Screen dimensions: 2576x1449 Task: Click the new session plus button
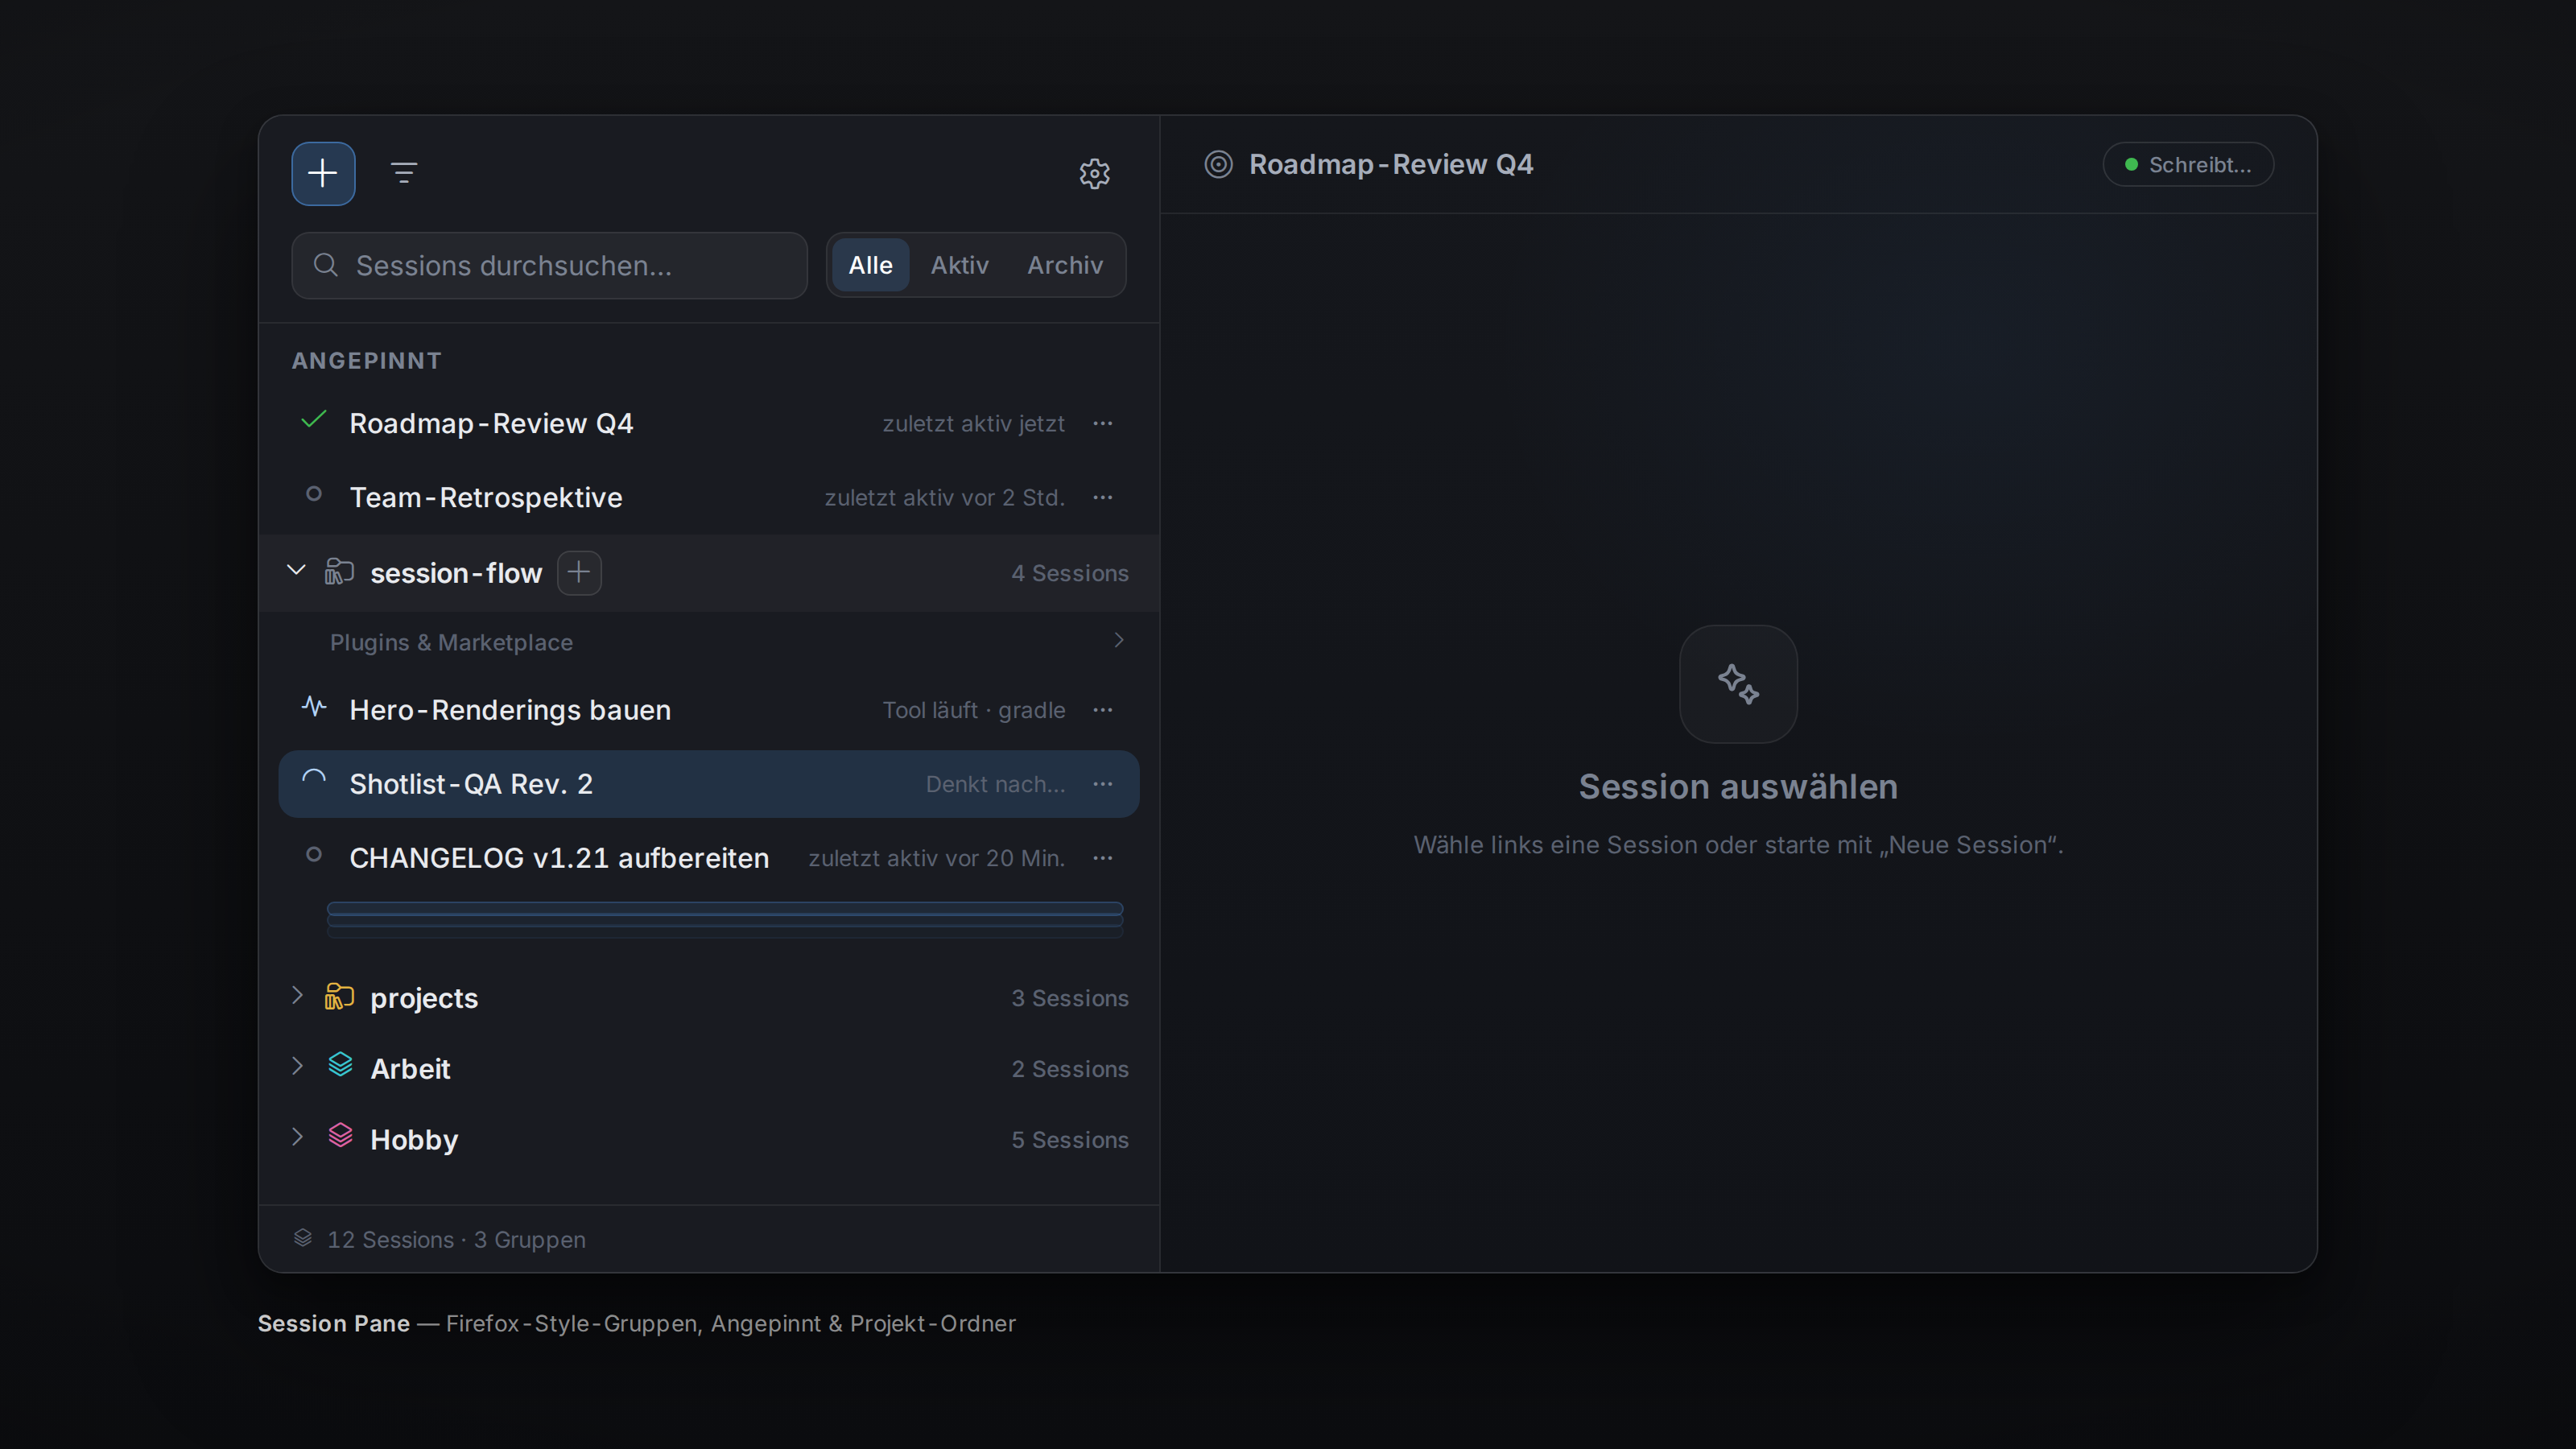click(323, 173)
